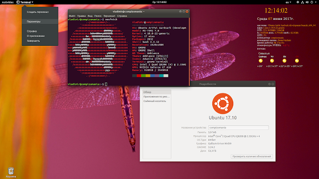Click the GNOME version 3.24.2 value

point(211,147)
